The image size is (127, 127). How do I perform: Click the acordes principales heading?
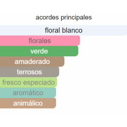[64, 17]
